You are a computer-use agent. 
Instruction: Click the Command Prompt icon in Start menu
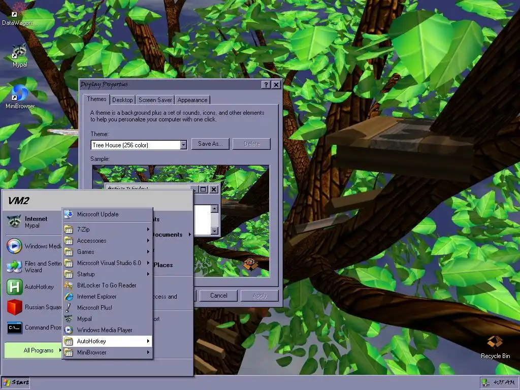pyautogui.click(x=14, y=328)
